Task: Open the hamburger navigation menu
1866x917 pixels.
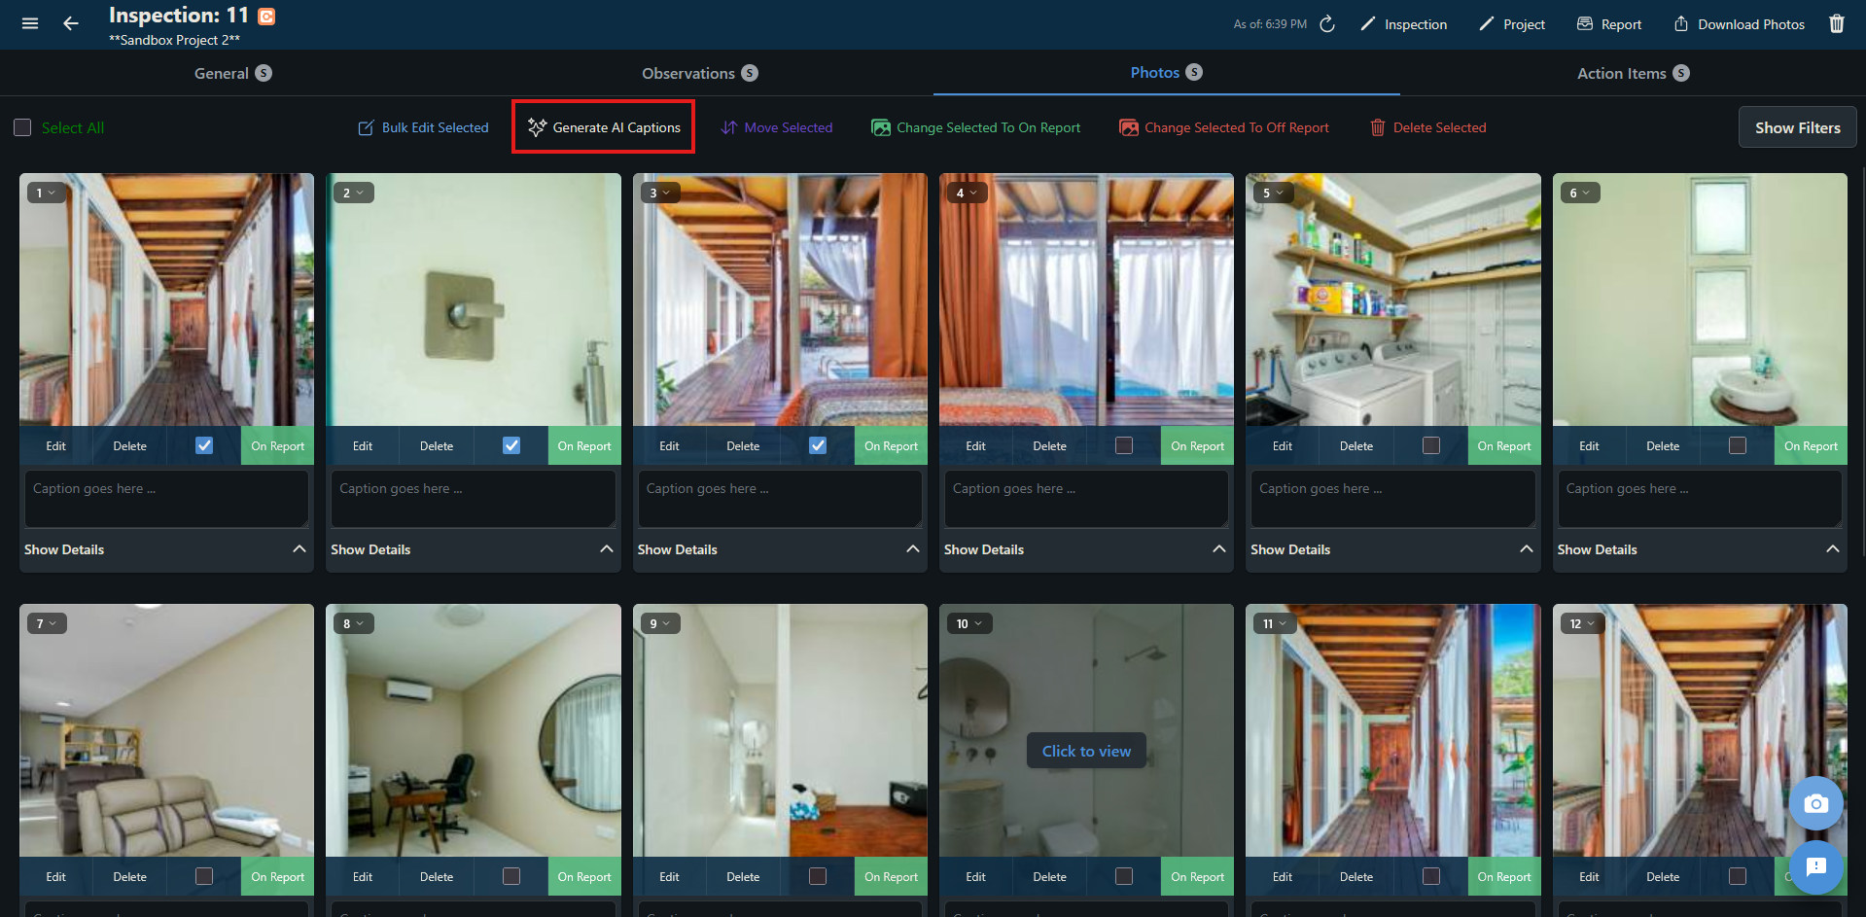Action: [30, 23]
